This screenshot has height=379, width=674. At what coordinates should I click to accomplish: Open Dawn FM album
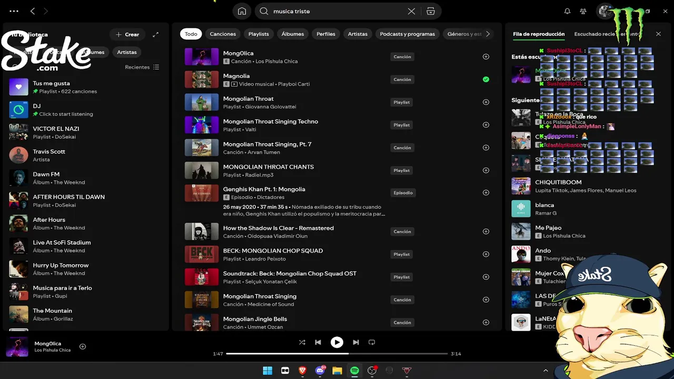click(x=87, y=178)
